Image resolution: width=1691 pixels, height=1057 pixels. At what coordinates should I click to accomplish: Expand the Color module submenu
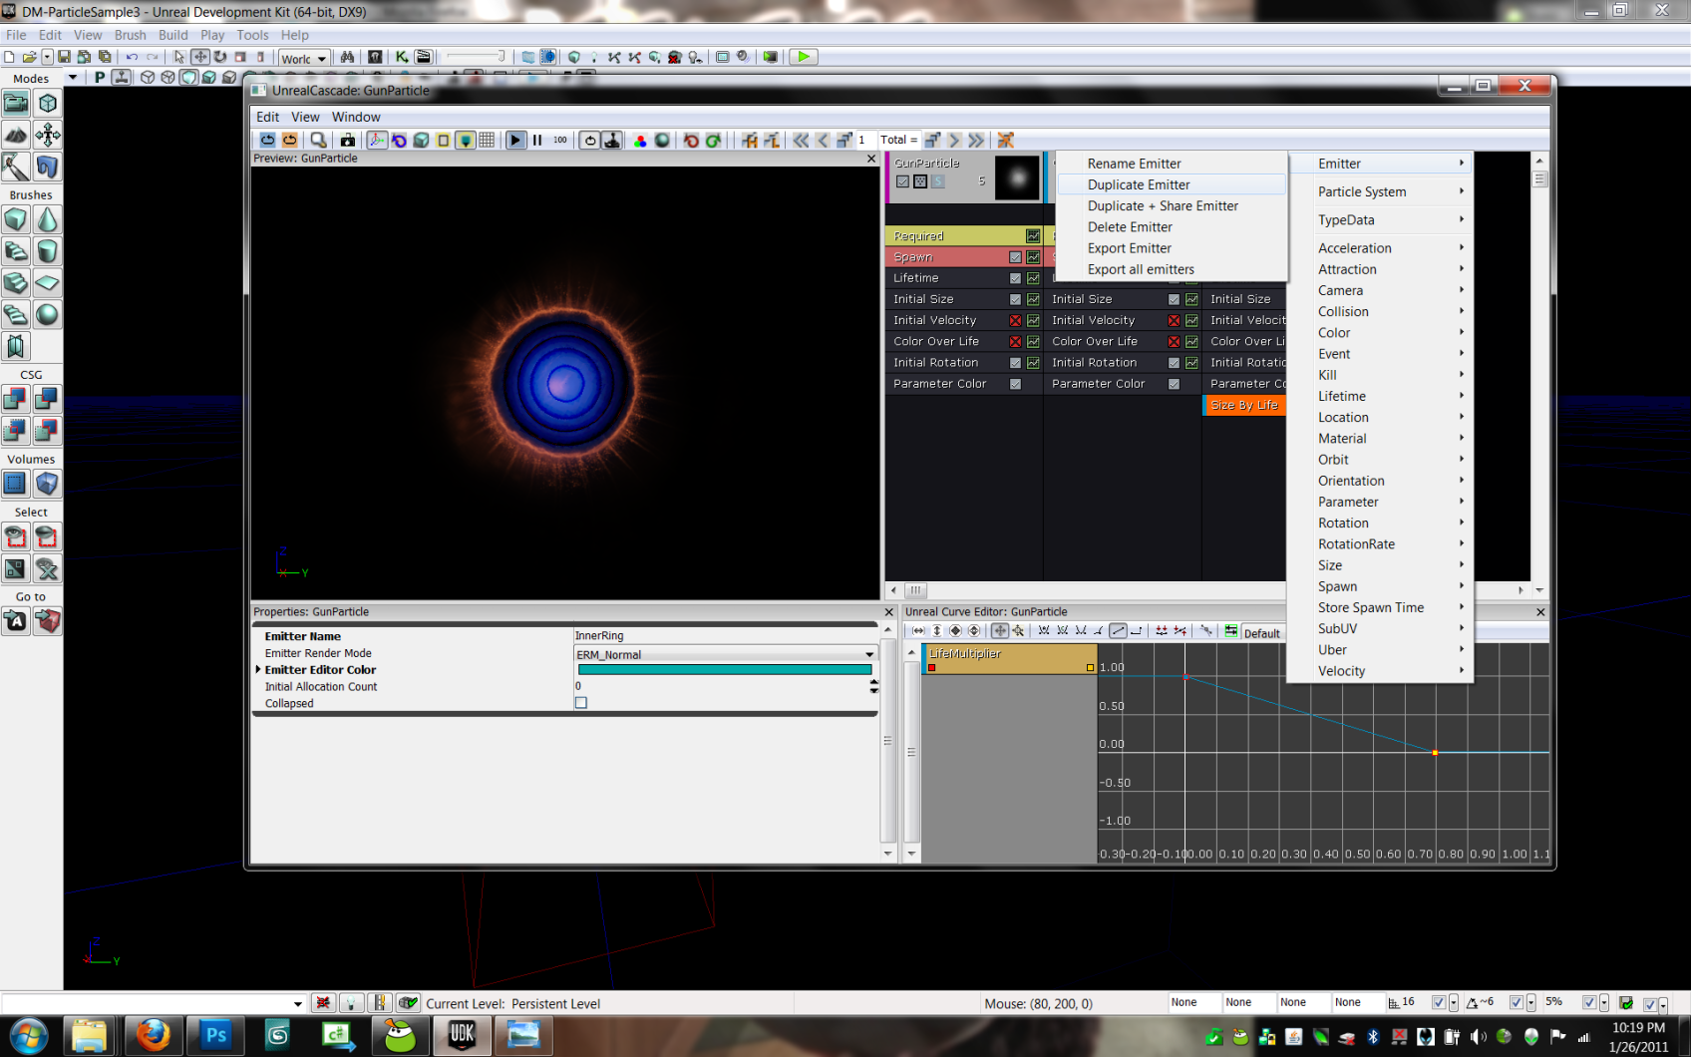click(1380, 333)
